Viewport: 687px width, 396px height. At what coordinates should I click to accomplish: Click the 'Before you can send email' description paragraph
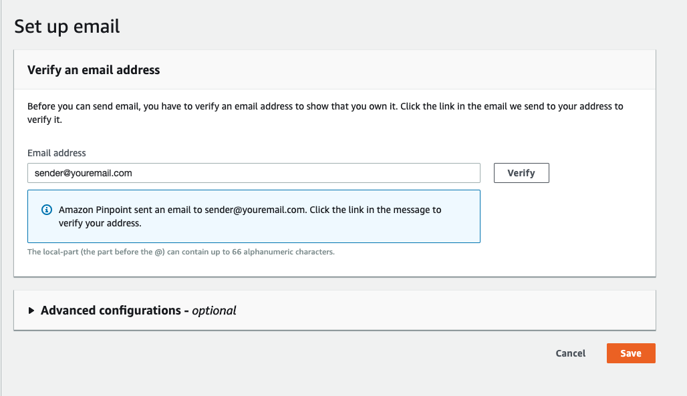[x=325, y=113]
